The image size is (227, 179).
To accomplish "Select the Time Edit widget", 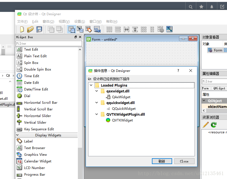I will 31,76.
